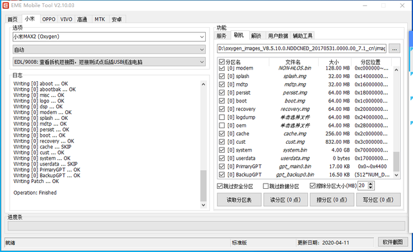Select the [0] cache partition row name

(x=238, y=133)
